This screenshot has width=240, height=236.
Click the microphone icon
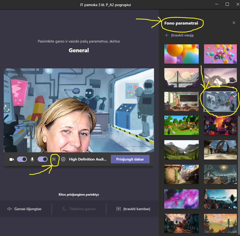click(x=32, y=159)
